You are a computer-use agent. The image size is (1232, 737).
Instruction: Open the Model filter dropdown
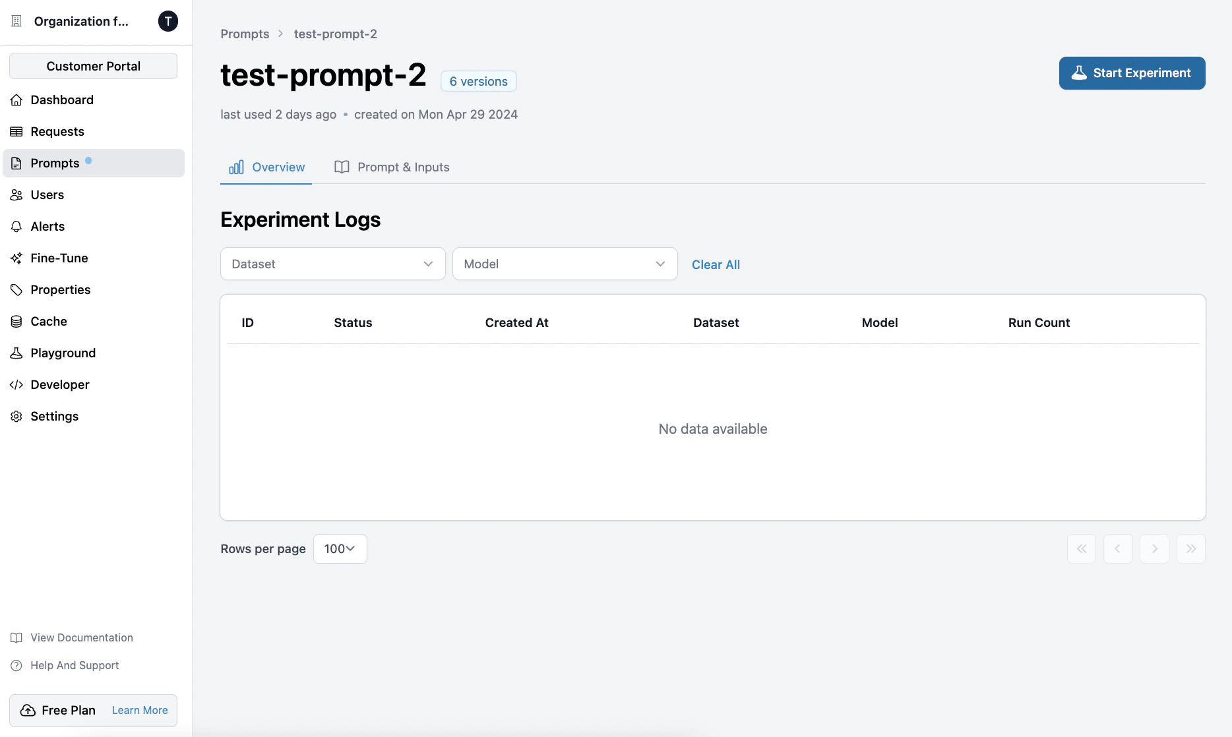564,264
